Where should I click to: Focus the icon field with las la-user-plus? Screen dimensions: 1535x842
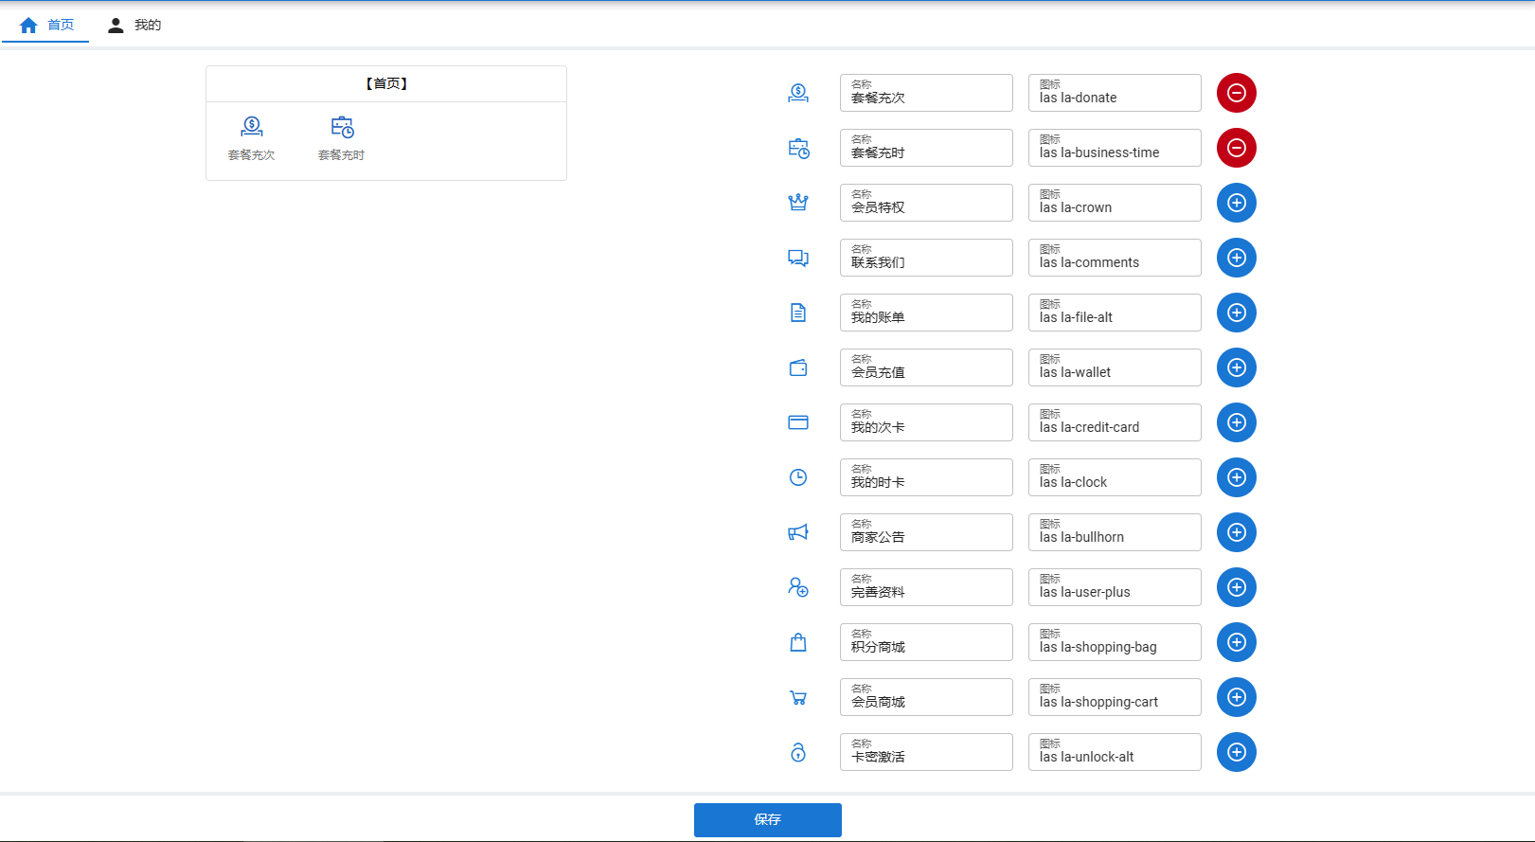pos(1115,587)
